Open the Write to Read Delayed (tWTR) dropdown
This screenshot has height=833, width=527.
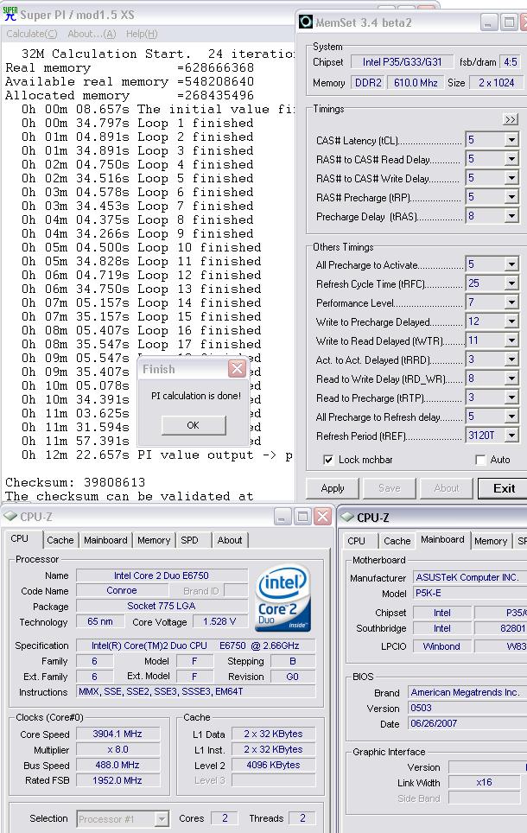tap(511, 340)
